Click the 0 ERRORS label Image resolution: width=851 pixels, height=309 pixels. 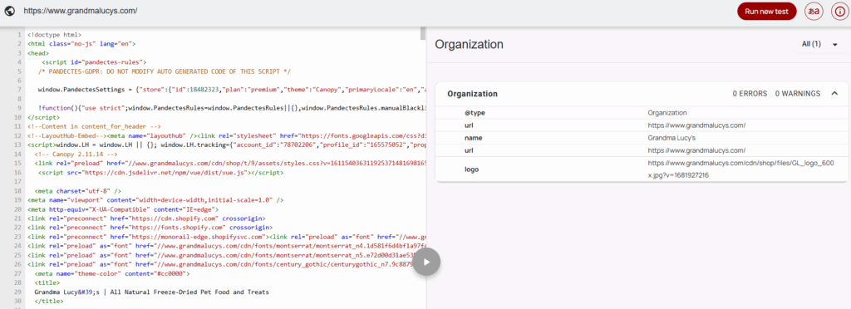(x=750, y=94)
